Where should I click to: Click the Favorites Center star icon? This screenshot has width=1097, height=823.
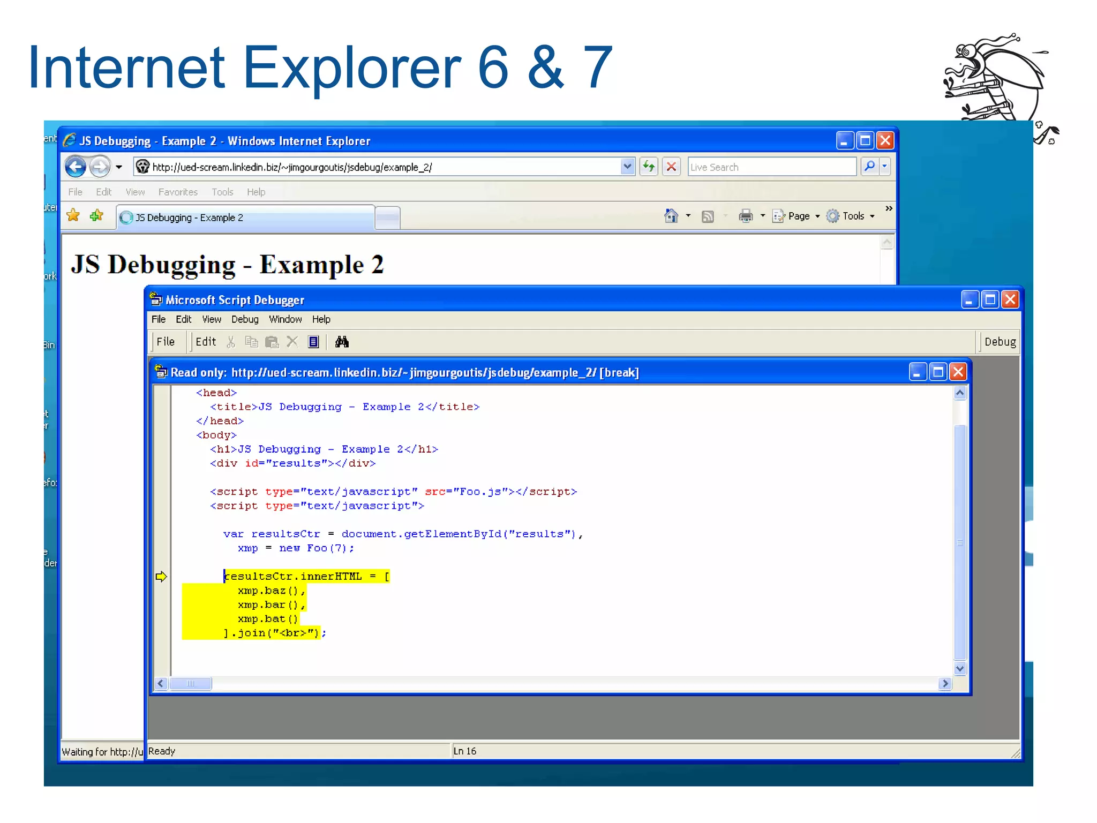click(x=73, y=216)
